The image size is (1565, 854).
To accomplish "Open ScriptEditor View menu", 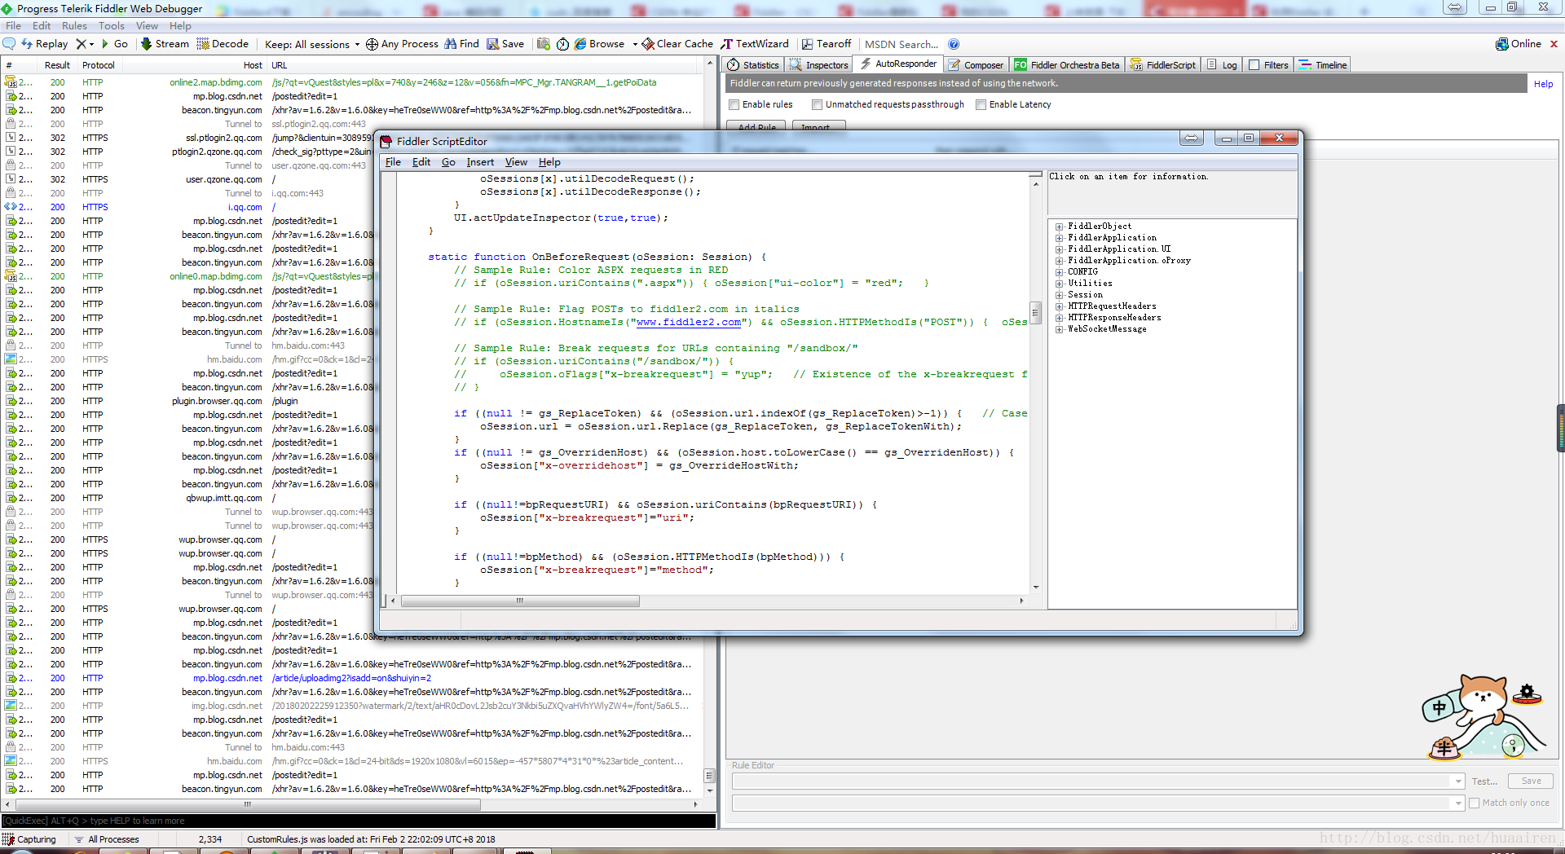I will (x=516, y=162).
